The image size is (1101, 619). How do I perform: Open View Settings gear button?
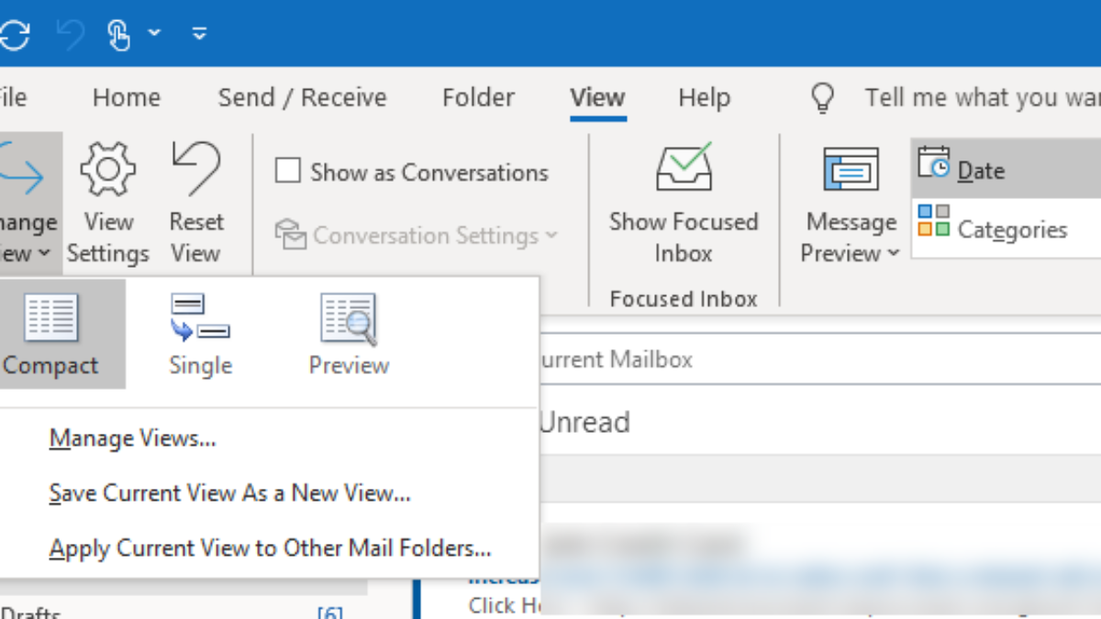point(108,204)
